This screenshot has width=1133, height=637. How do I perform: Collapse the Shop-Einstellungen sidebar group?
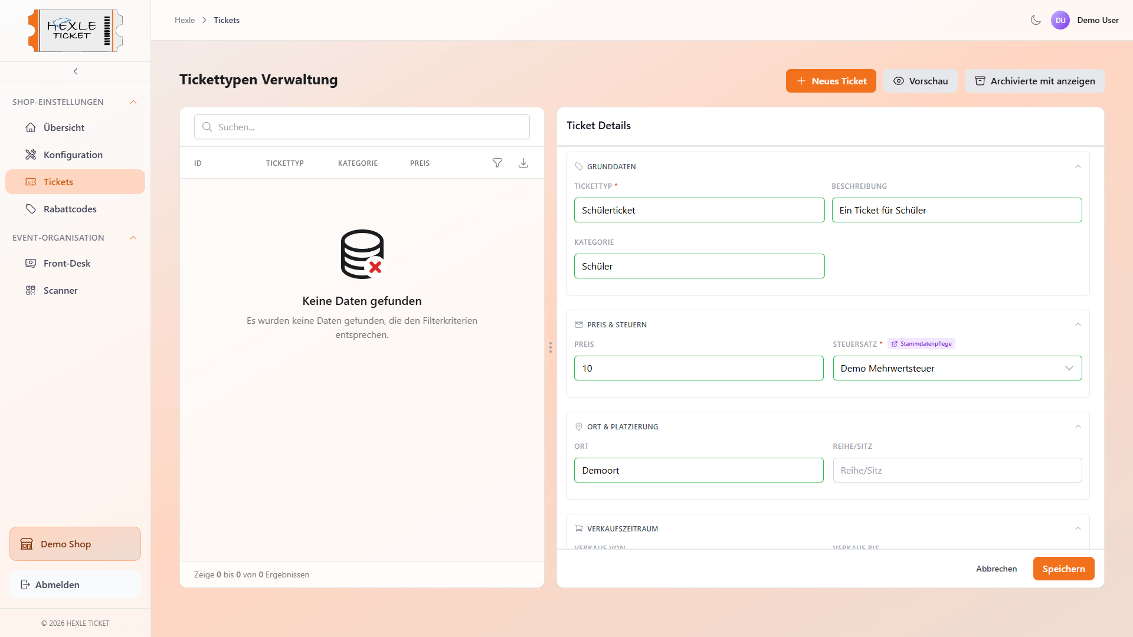click(133, 102)
